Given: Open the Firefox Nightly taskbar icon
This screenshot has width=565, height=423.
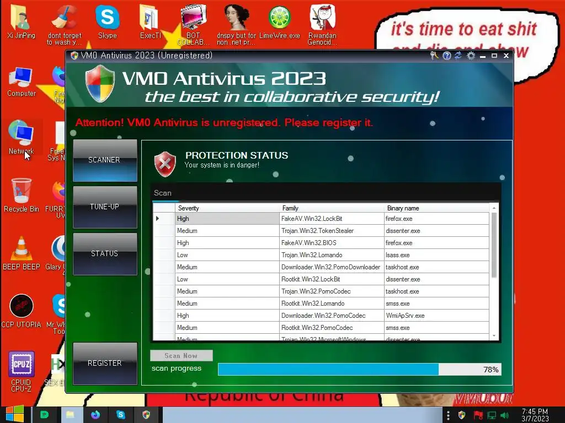Looking at the screenshot, I should (x=95, y=415).
